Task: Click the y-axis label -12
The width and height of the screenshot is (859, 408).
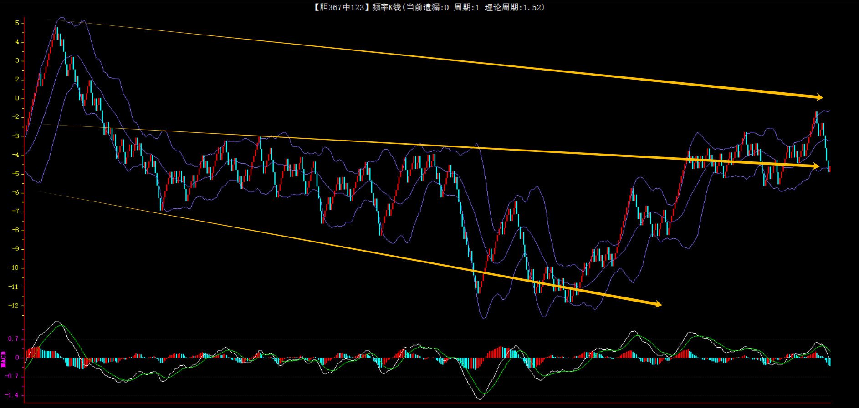Action: tap(14, 305)
